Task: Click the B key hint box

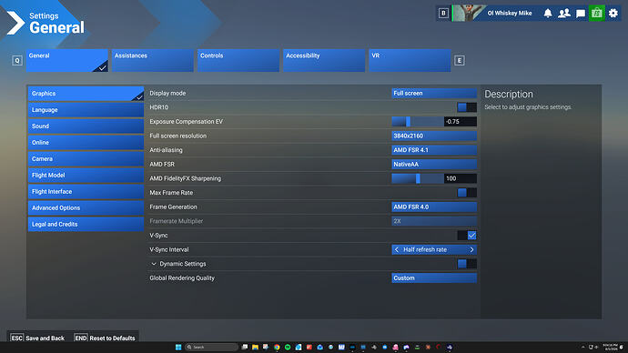Action: click(x=443, y=14)
